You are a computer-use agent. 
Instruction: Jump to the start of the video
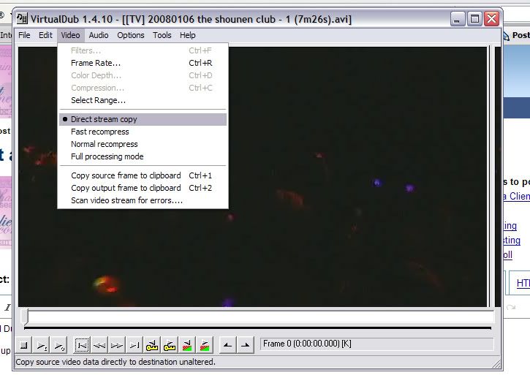point(82,345)
